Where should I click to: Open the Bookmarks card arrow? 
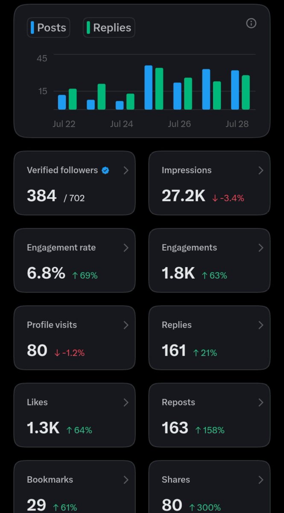coord(126,480)
